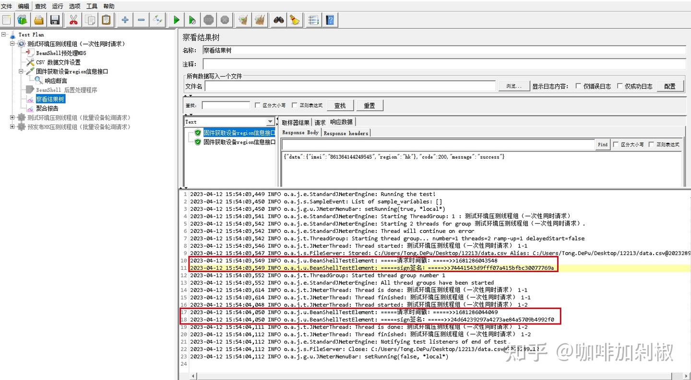Image resolution: width=691 pixels, height=380 pixels.
Task: Click the 查找 search button
Action: pos(340,105)
